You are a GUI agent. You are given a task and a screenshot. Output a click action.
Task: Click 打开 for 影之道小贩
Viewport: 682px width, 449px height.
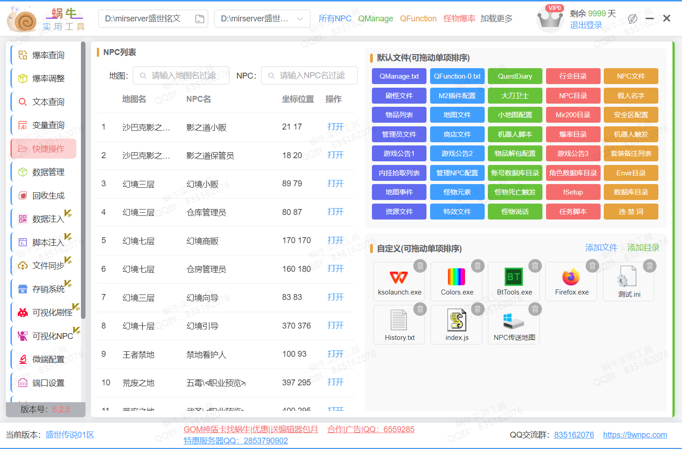click(335, 127)
